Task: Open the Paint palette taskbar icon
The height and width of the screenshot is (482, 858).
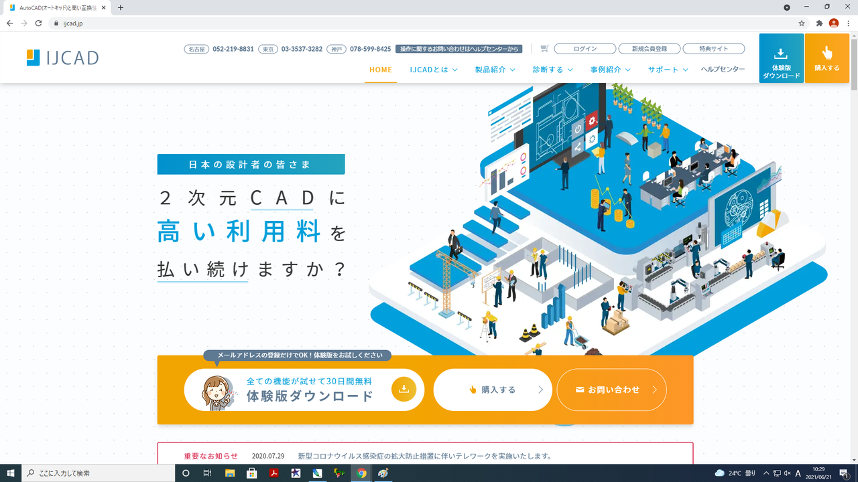Action: point(383,473)
